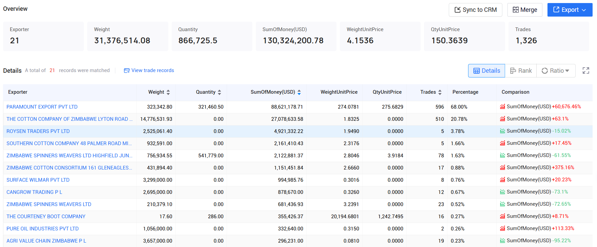Image resolution: width=597 pixels, height=247 pixels.
Task: Click the 14,776,531.93 weight cell
Action: 156,119
